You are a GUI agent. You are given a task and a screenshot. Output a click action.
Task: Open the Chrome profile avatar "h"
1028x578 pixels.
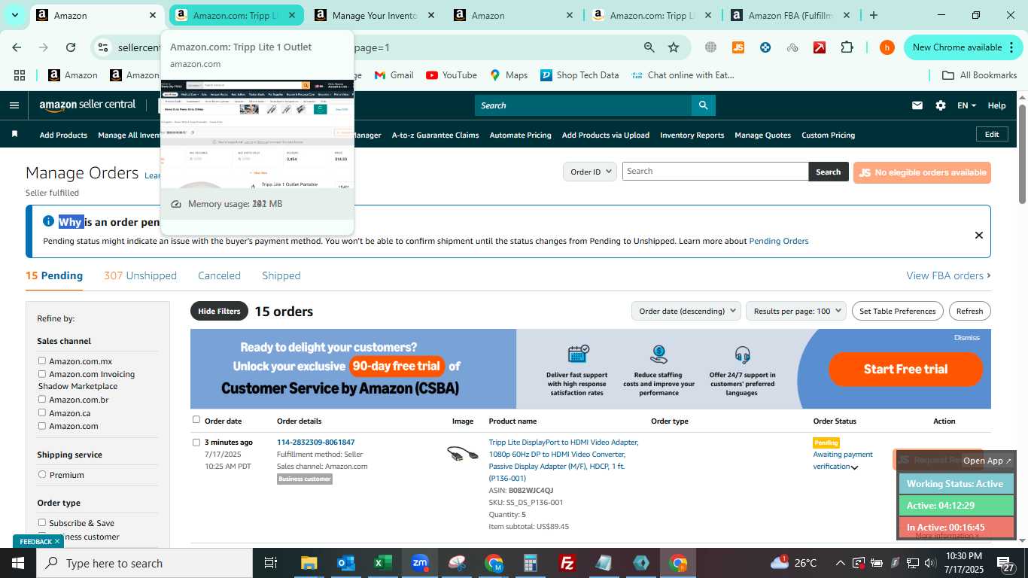887,47
